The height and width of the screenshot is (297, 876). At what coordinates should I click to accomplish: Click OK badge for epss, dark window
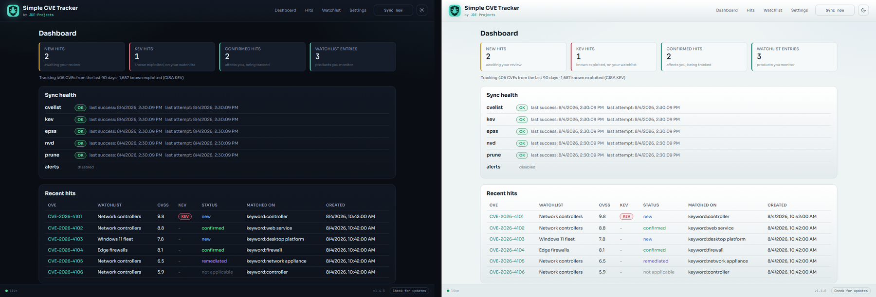click(x=80, y=132)
